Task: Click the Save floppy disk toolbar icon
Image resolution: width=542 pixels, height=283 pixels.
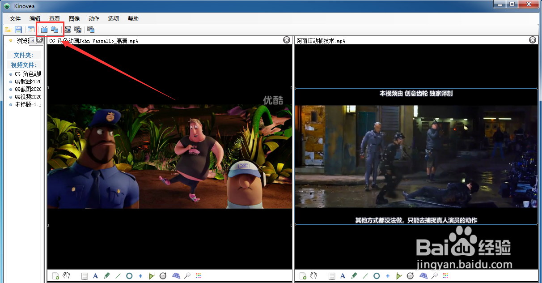Action: pos(18,30)
